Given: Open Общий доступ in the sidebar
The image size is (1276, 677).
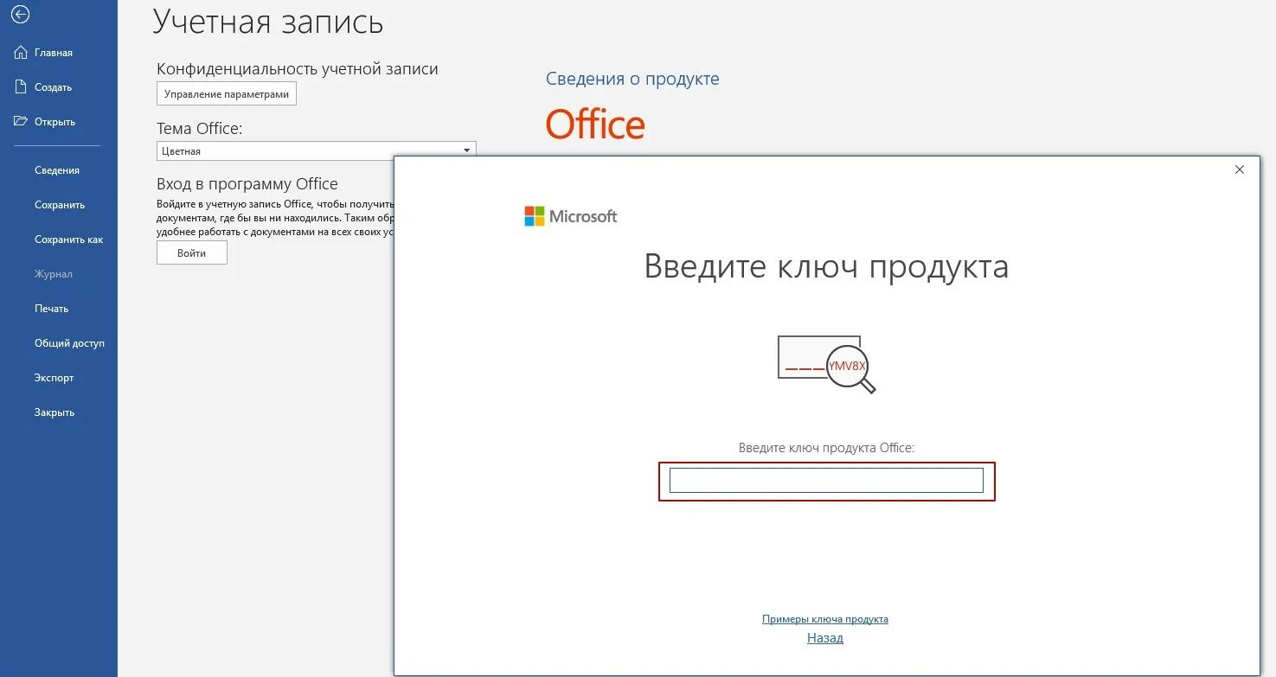Looking at the screenshot, I should [69, 343].
